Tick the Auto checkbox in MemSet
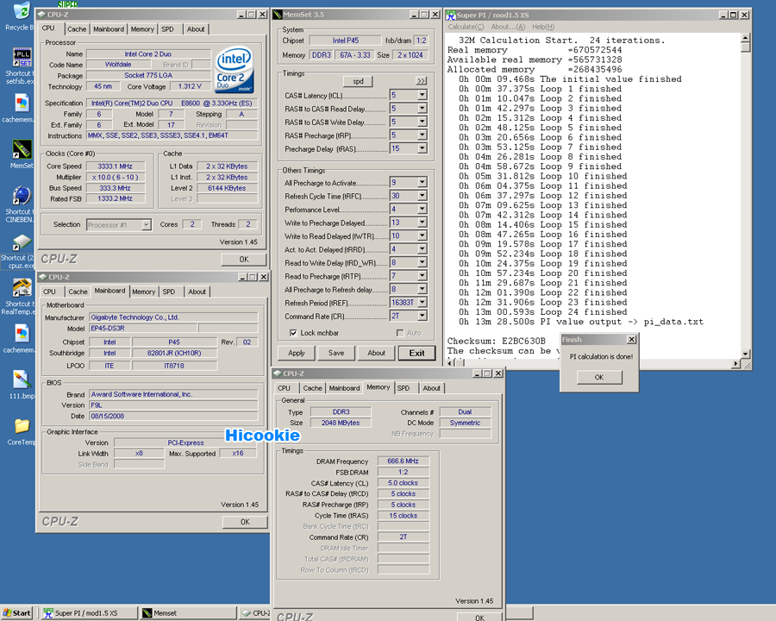The image size is (776, 621). click(400, 333)
